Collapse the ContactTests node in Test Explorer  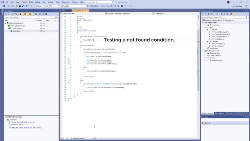point(8,29)
